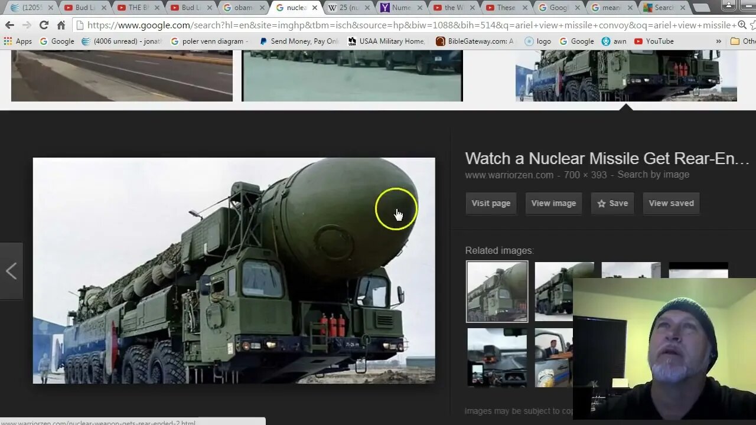Save the image with the star Save button

612,203
